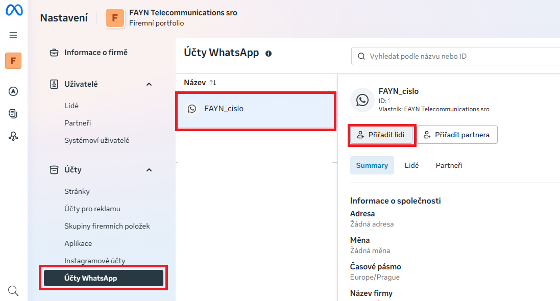This screenshot has height=301, width=560.
Task: Select the FAYN_cislo account row
Action: [255, 109]
